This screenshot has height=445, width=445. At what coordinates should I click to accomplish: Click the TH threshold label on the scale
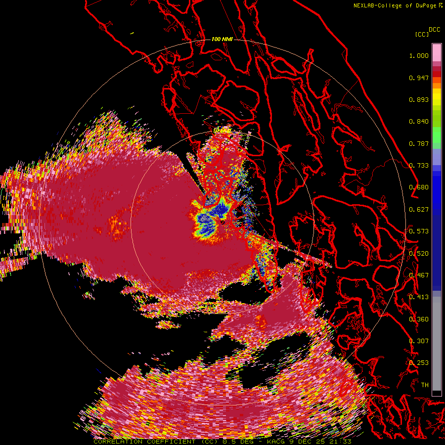[425, 385]
